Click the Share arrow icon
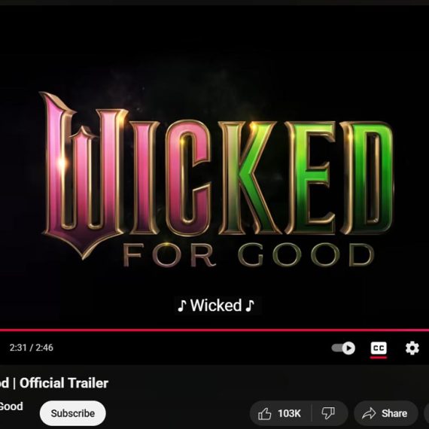 [x=369, y=413]
